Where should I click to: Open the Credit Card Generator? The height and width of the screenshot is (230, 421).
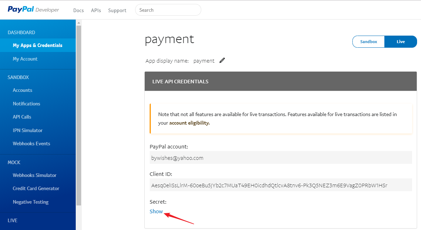point(36,188)
